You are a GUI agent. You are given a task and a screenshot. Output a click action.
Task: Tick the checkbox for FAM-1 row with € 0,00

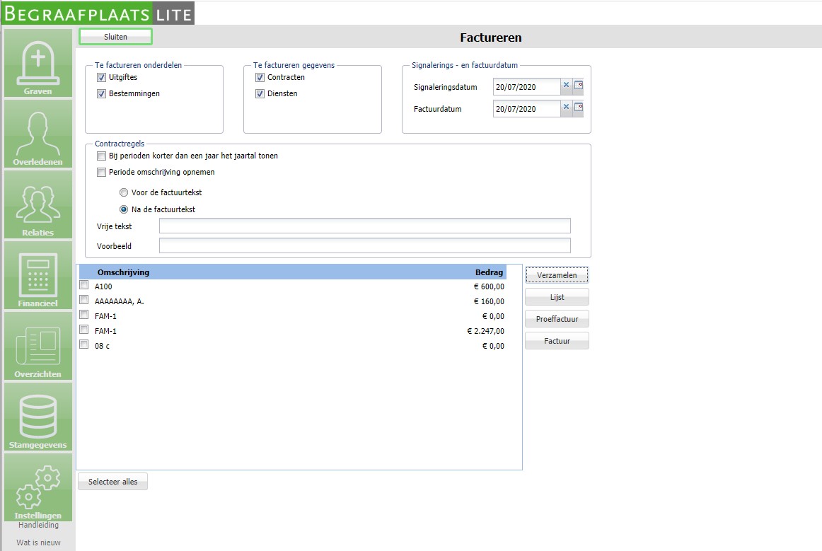point(84,315)
